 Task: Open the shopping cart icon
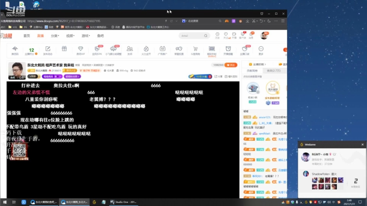click(x=195, y=50)
